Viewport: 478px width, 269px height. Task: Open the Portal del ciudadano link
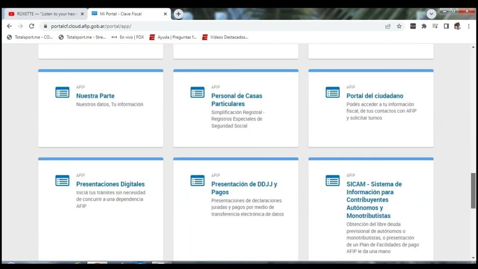point(374,96)
